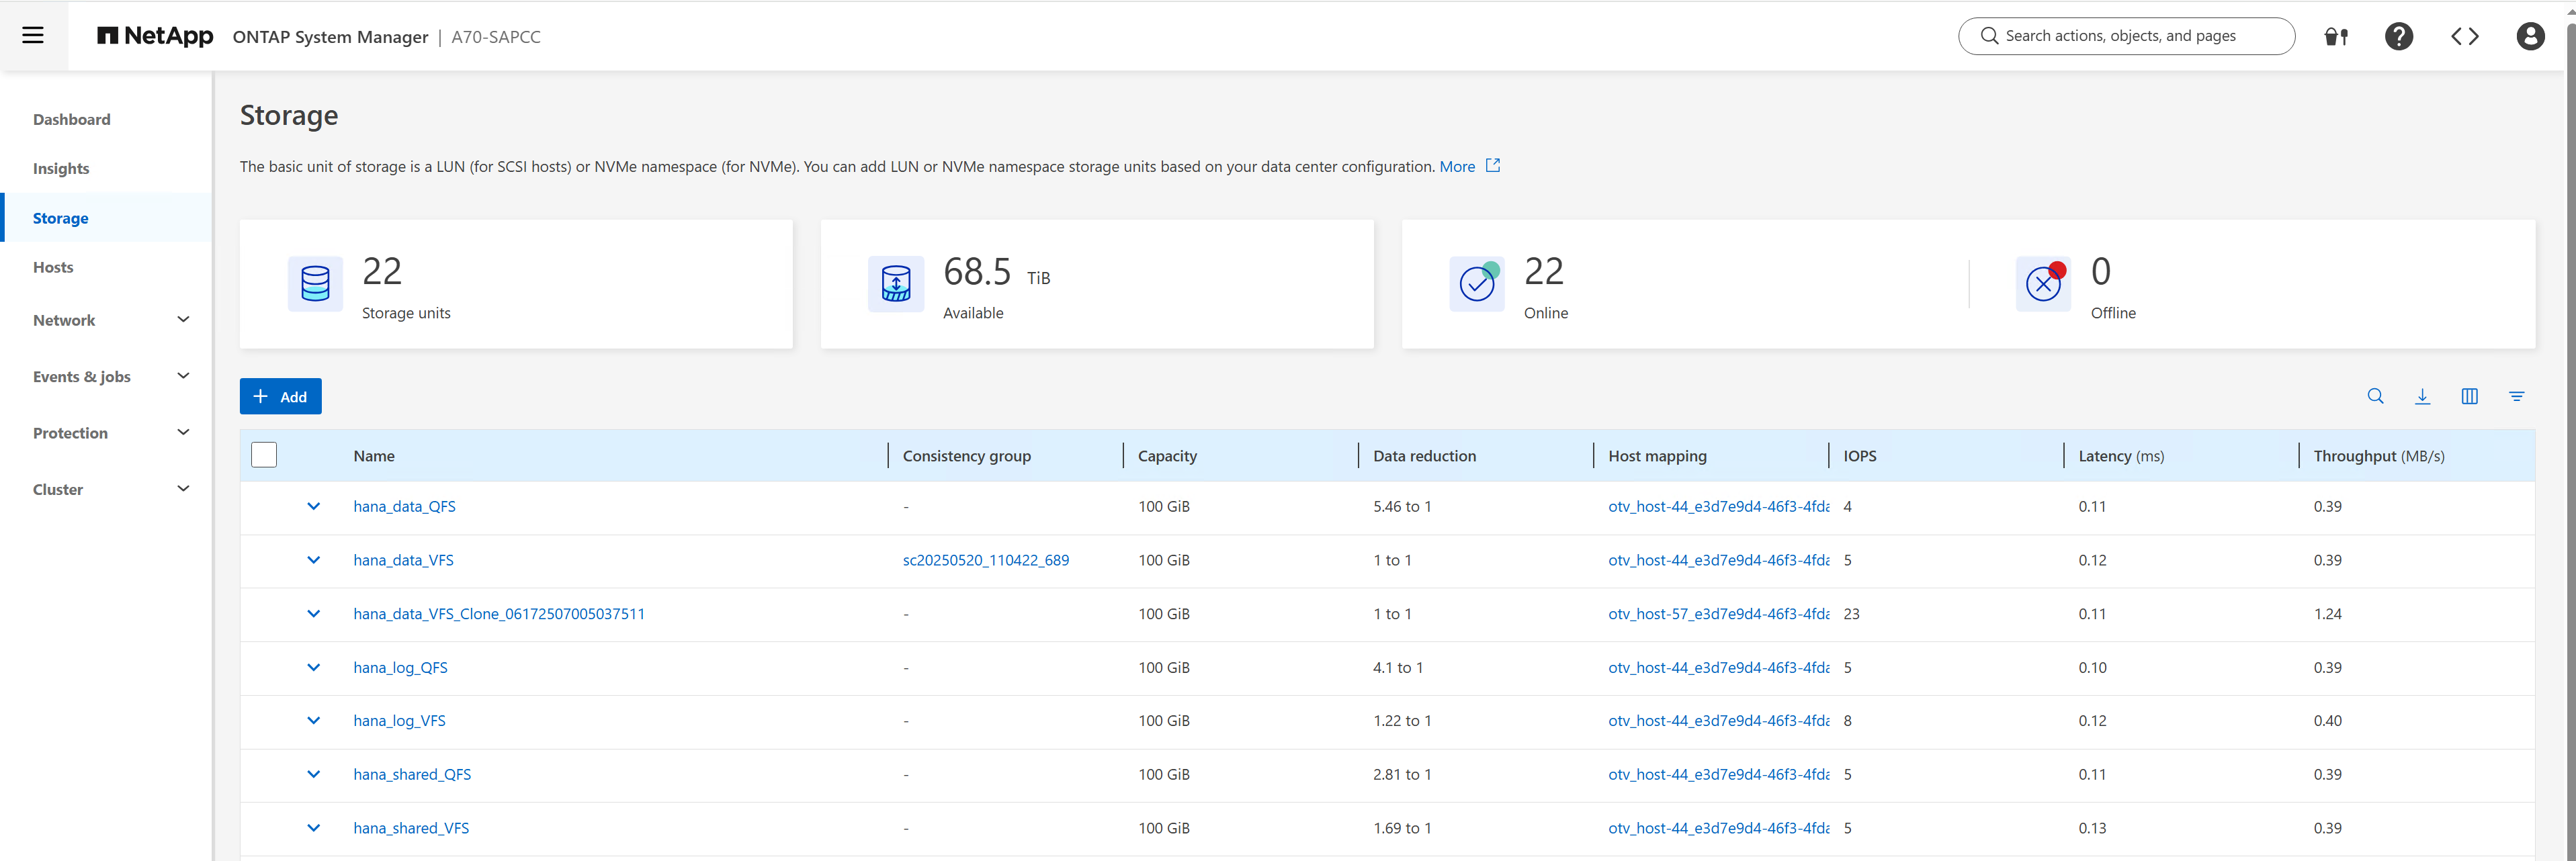Open the Dashboard page
Image resolution: width=2576 pixels, height=861 pixels.
pyautogui.click(x=72, y=119)
